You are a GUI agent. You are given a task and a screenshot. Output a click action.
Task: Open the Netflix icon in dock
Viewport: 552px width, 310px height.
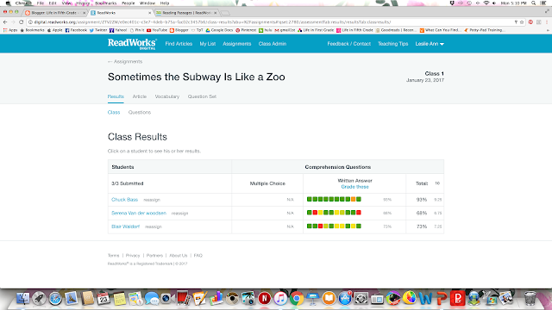point(265,299)
